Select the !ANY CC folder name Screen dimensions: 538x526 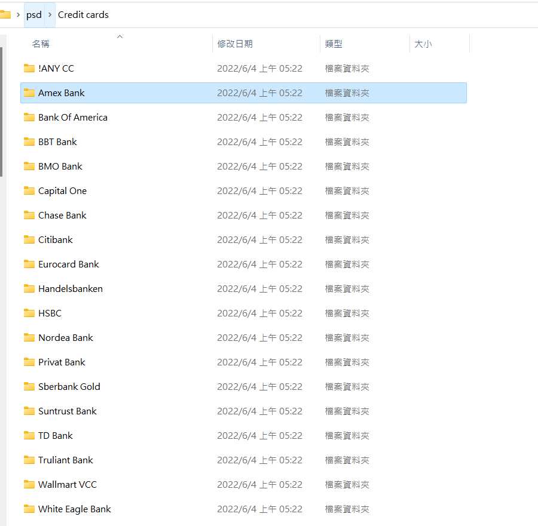coord(56,69)
